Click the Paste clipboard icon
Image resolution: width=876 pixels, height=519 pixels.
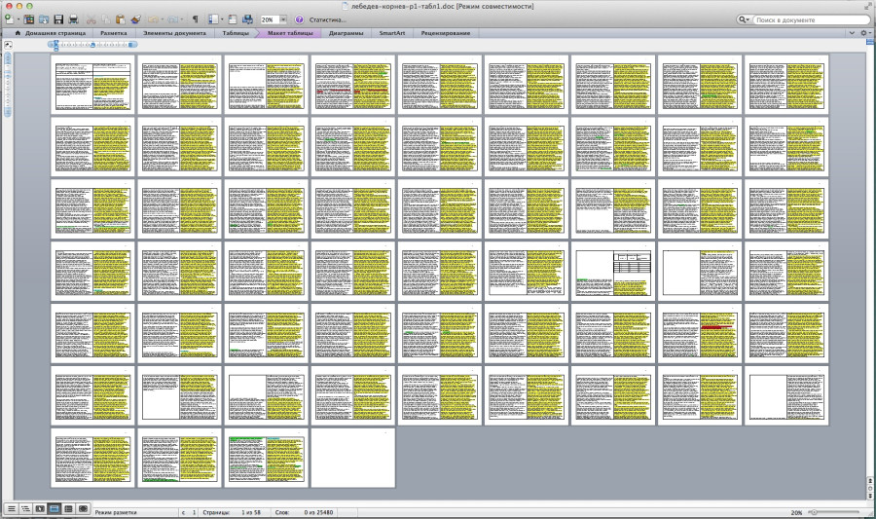(121, 19)
